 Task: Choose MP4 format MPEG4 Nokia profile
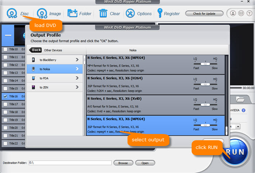pyautogui.click(x=156, y=64)
